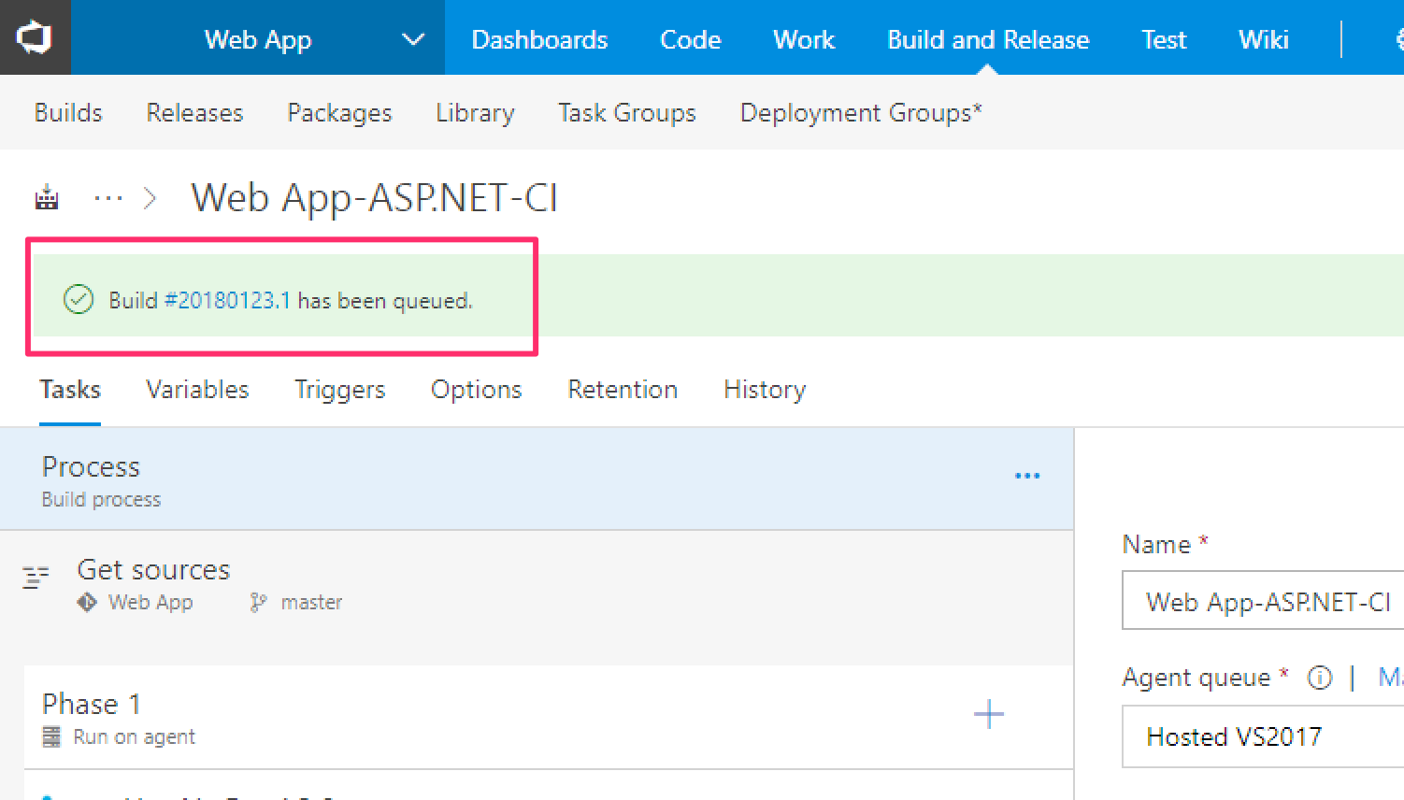
Task: Switch to the Variables tab
Action: [197, 389]
